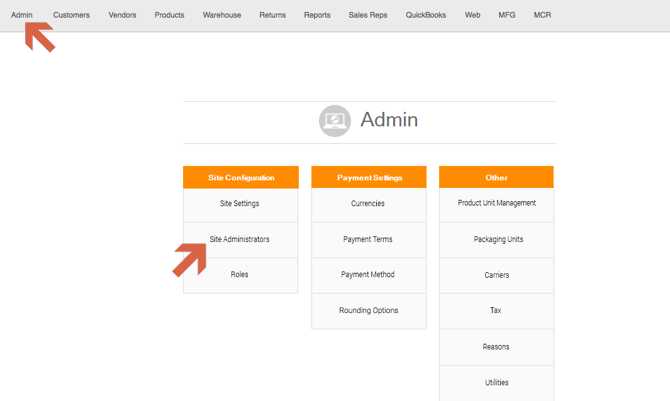Open Currencies under Payment Settings
This screenshot has width=670, height=401.
tap(368, 204)
